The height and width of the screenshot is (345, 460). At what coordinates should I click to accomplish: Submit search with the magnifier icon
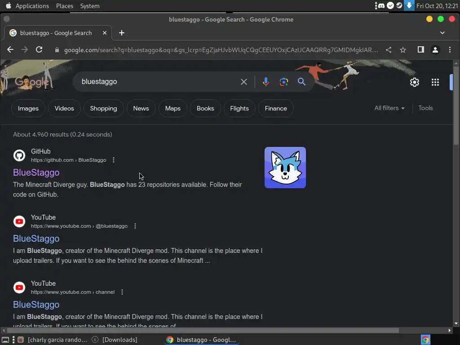pyautogui.click(x=301, y=82)
